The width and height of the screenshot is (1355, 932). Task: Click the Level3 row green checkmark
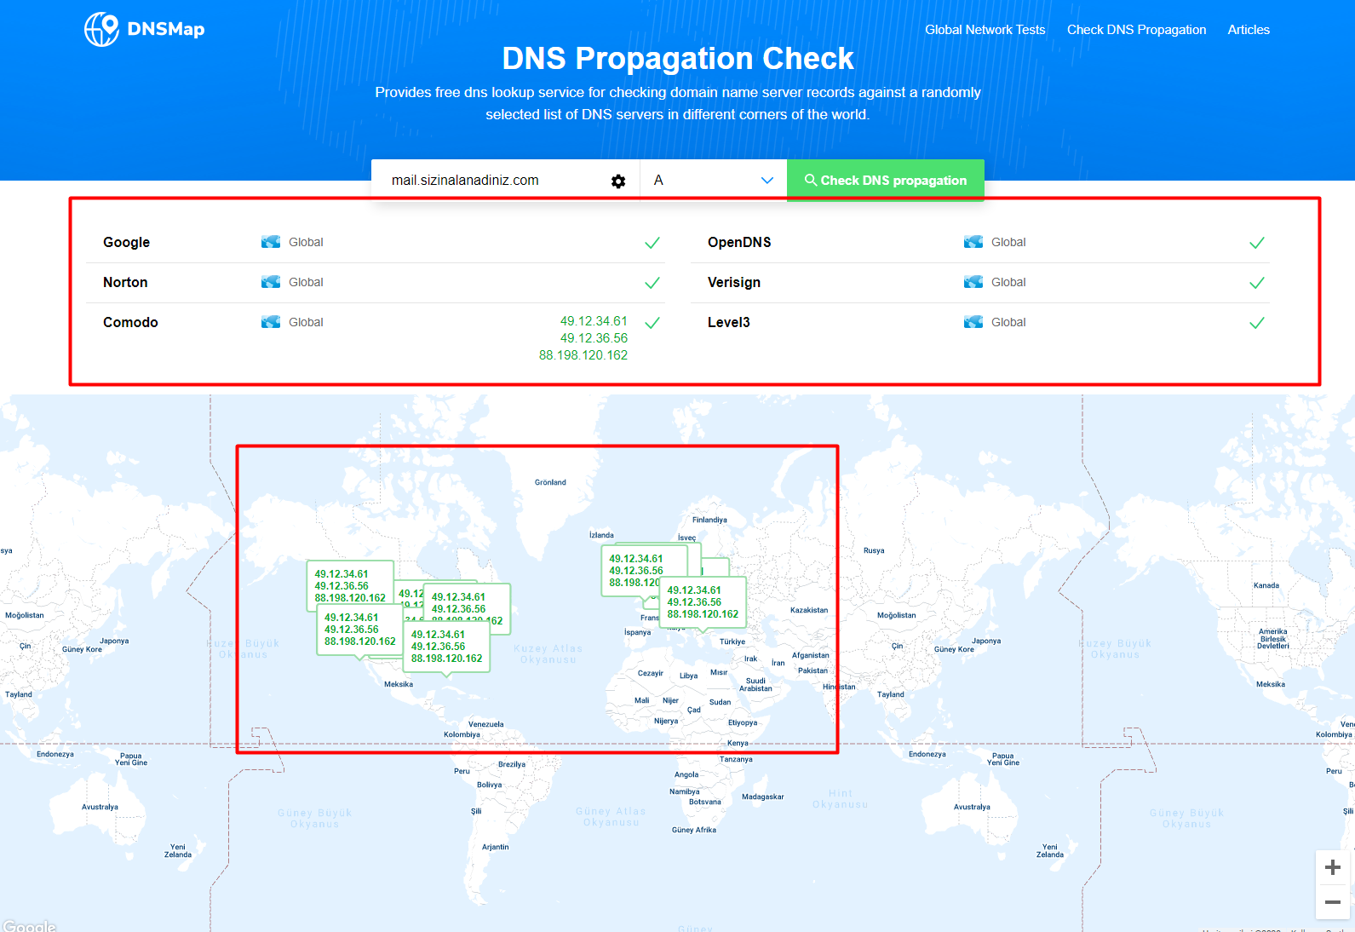coord(1257,323)
